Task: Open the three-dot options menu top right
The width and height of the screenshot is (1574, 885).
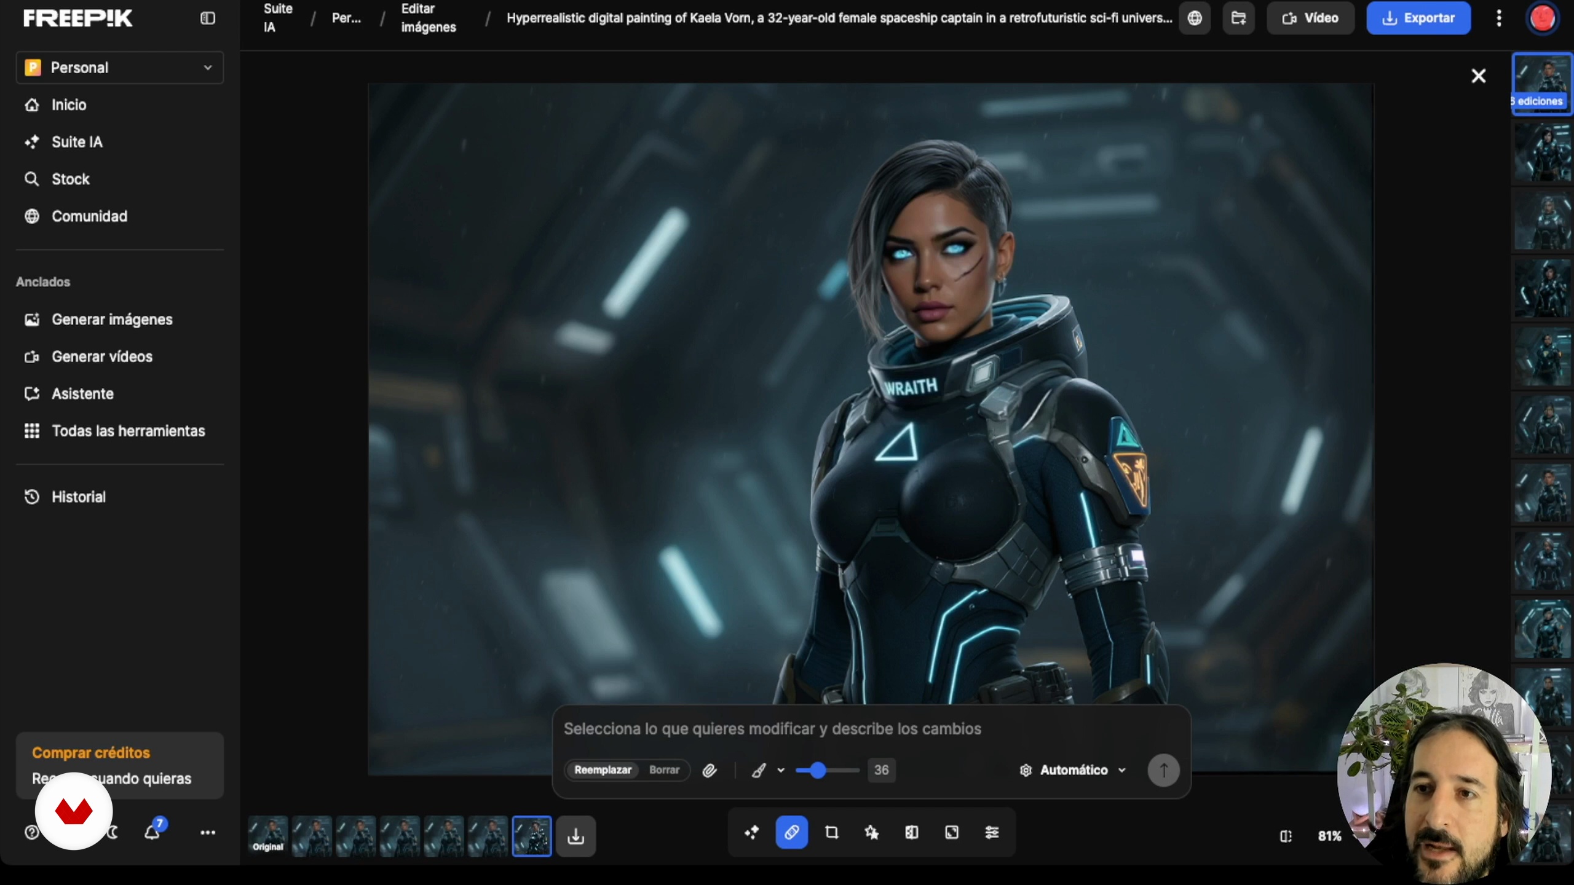Action: (1499, 18)
